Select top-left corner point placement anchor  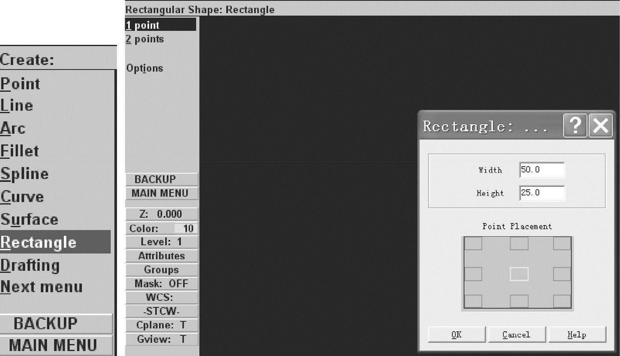[473, 244]
